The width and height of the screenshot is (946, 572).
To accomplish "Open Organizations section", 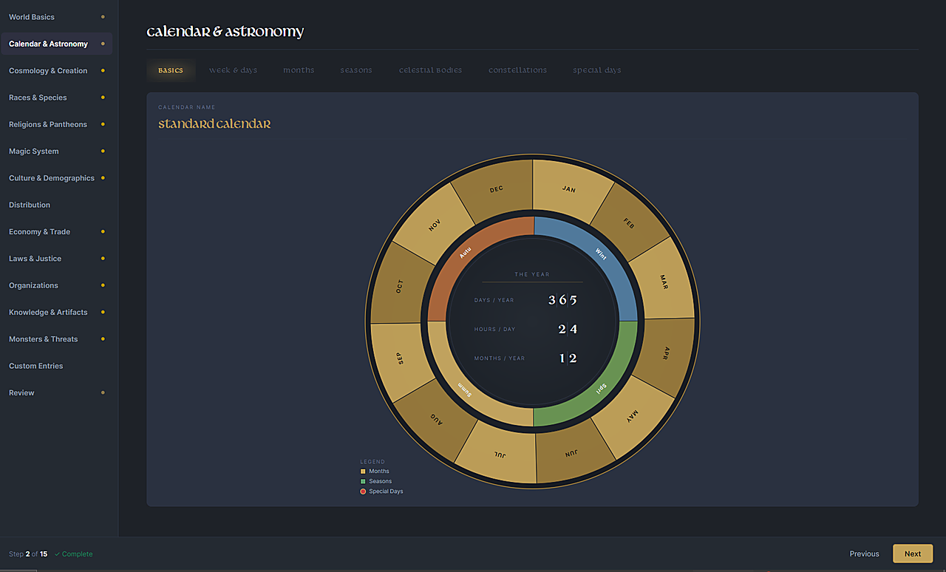I will click(x=56, y=285).
